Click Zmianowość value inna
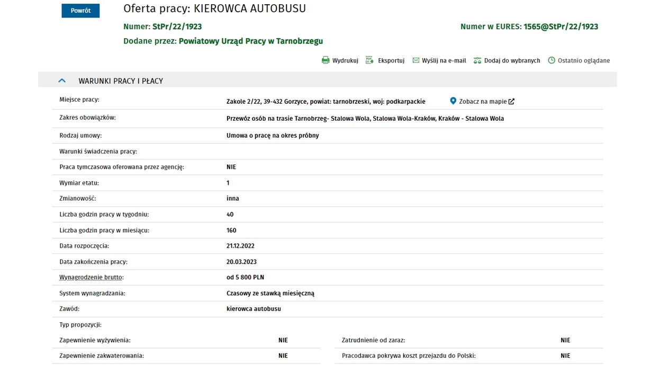Image resolution: width=660 pixels, height=381 pixels. (x=233, y=198)
